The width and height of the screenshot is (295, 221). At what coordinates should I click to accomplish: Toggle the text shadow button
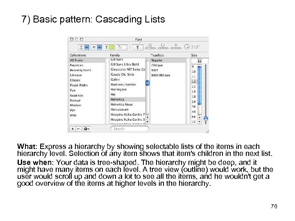tap(138, 47)
